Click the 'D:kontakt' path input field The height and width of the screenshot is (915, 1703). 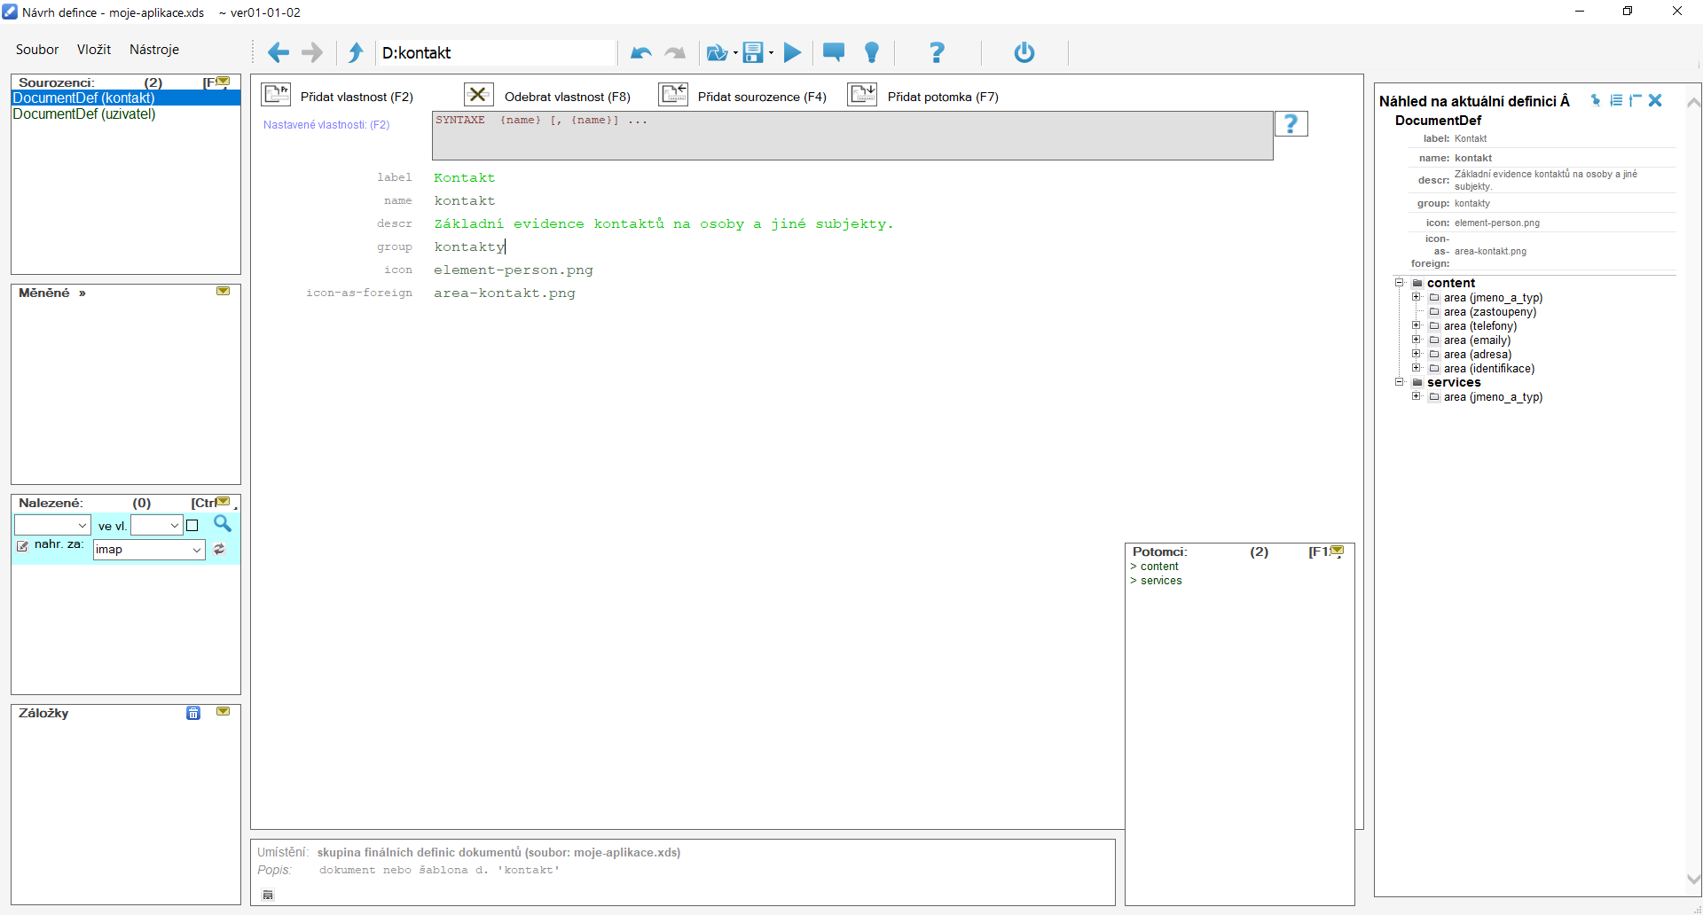point(495,53)
